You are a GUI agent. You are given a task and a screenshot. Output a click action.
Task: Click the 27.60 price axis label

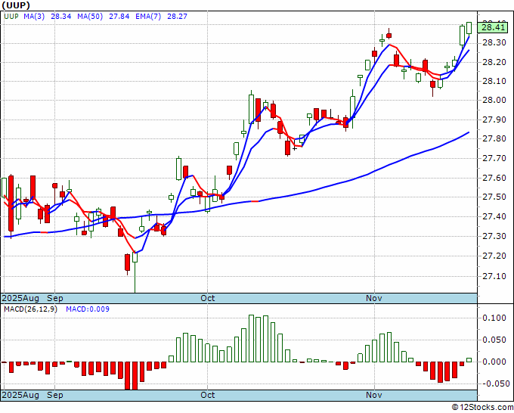493,178
